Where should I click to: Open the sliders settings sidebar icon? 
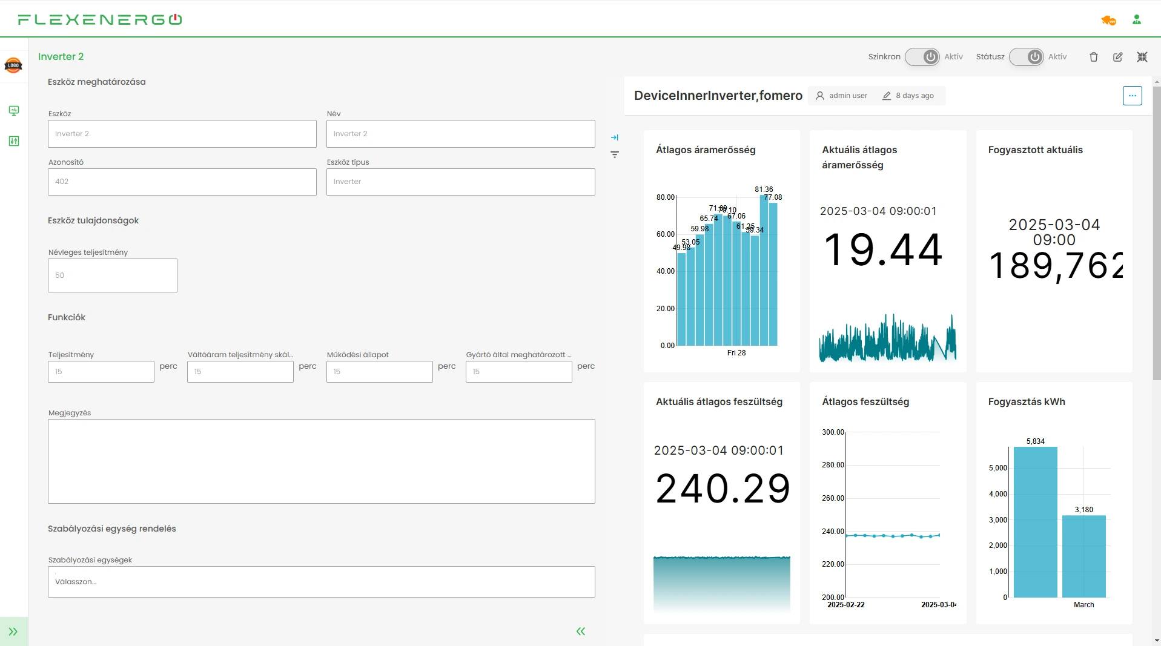coord(14,141)
